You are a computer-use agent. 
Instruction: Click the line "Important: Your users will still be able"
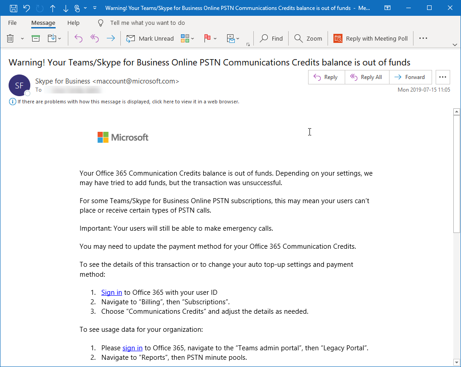point(176,228)
